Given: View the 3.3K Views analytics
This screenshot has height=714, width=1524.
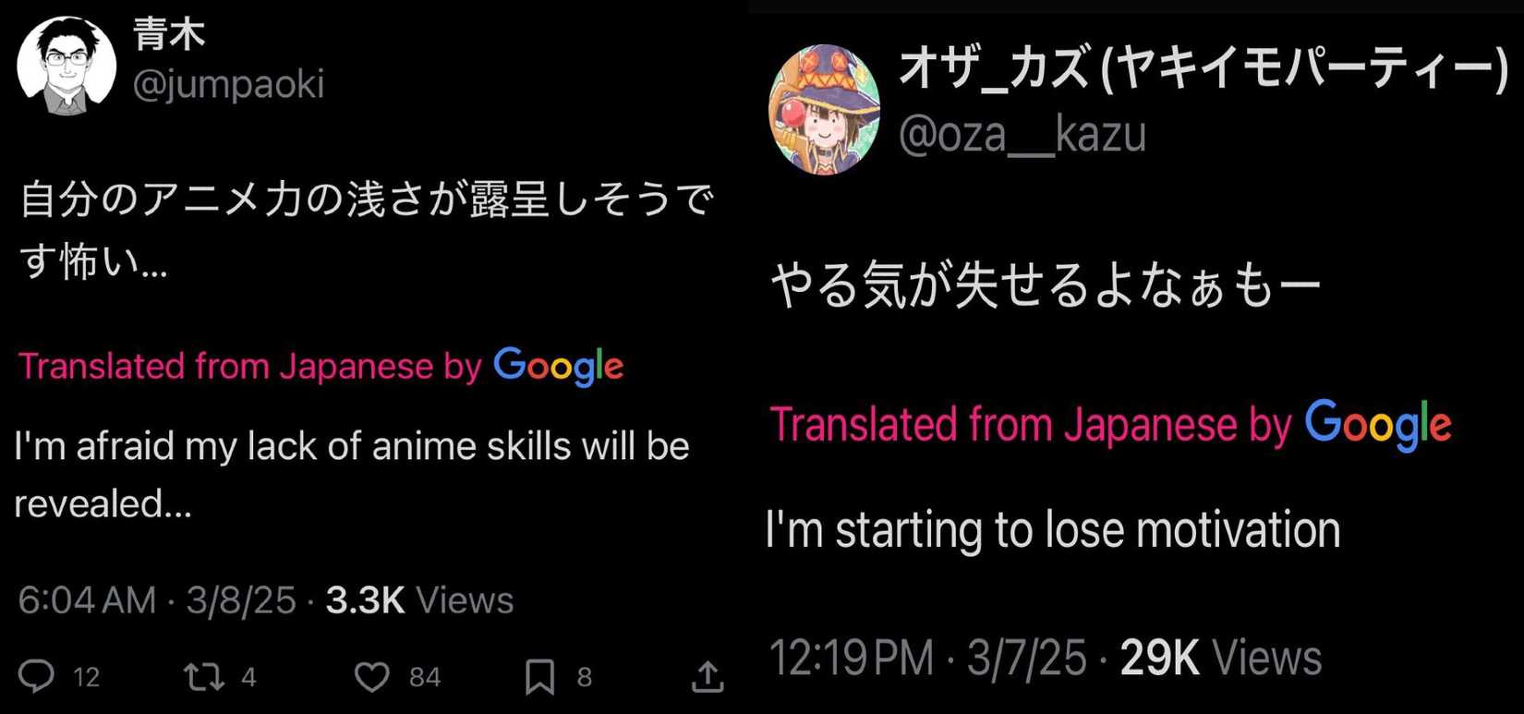Looking at the screenshot, I should (419, 600).
